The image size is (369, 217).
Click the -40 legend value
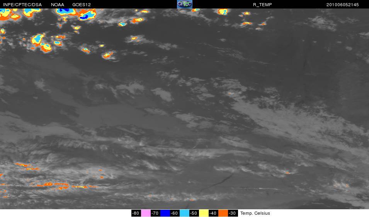click(x=213, y=213)
